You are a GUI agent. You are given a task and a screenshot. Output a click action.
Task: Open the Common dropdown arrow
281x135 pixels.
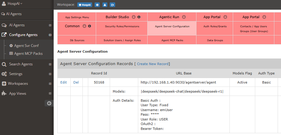pyautogui.click(x=84, y=26)
